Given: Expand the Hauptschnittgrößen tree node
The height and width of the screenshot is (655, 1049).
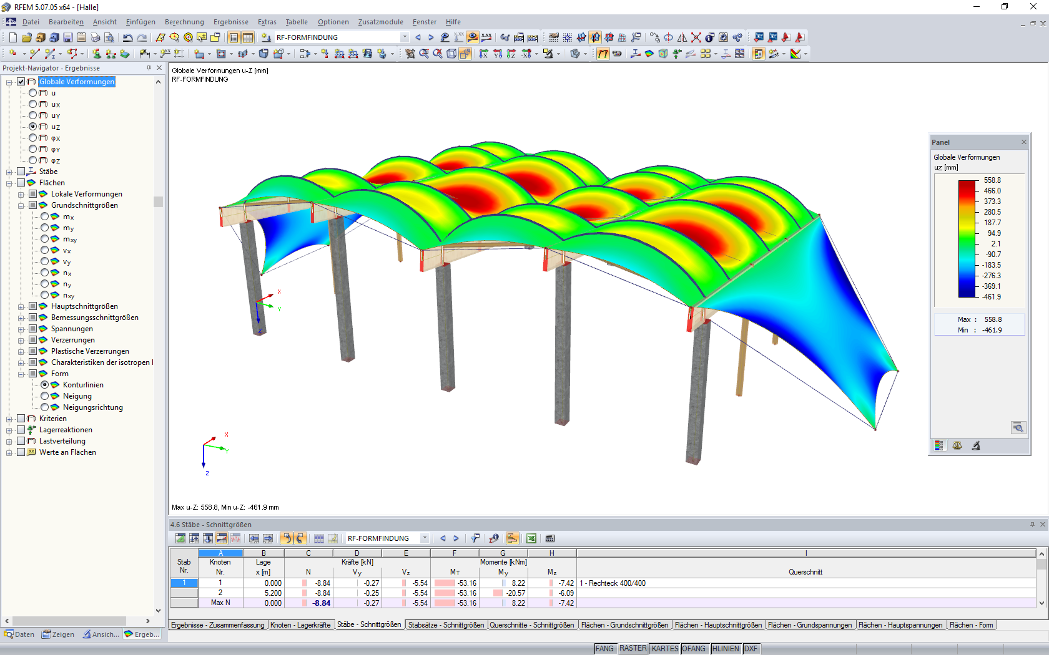Looking at the screenshot, I should point(21,306).
